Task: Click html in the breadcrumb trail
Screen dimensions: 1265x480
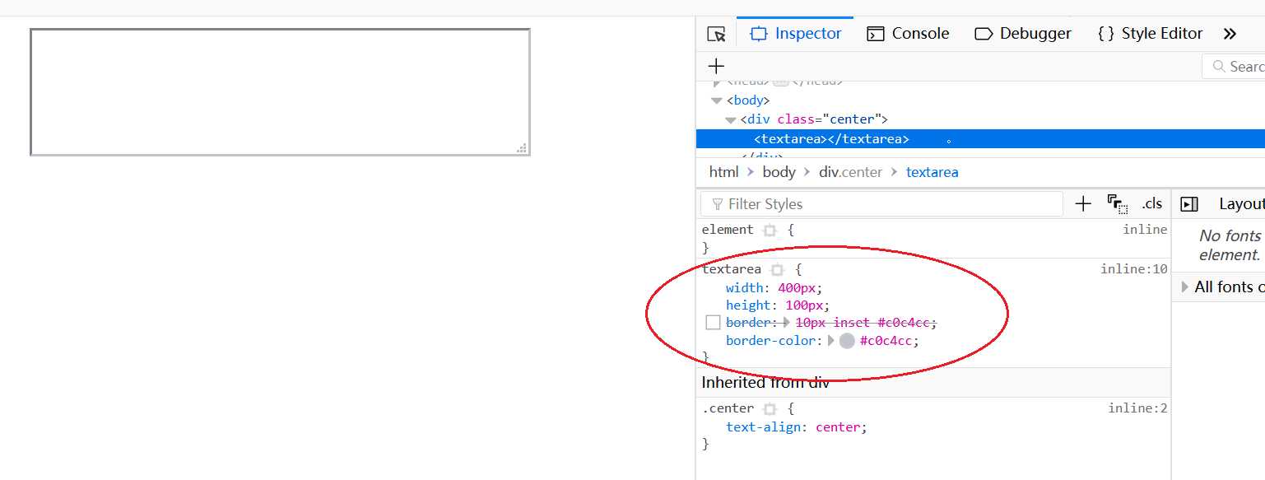Action: tap(723, 172)
